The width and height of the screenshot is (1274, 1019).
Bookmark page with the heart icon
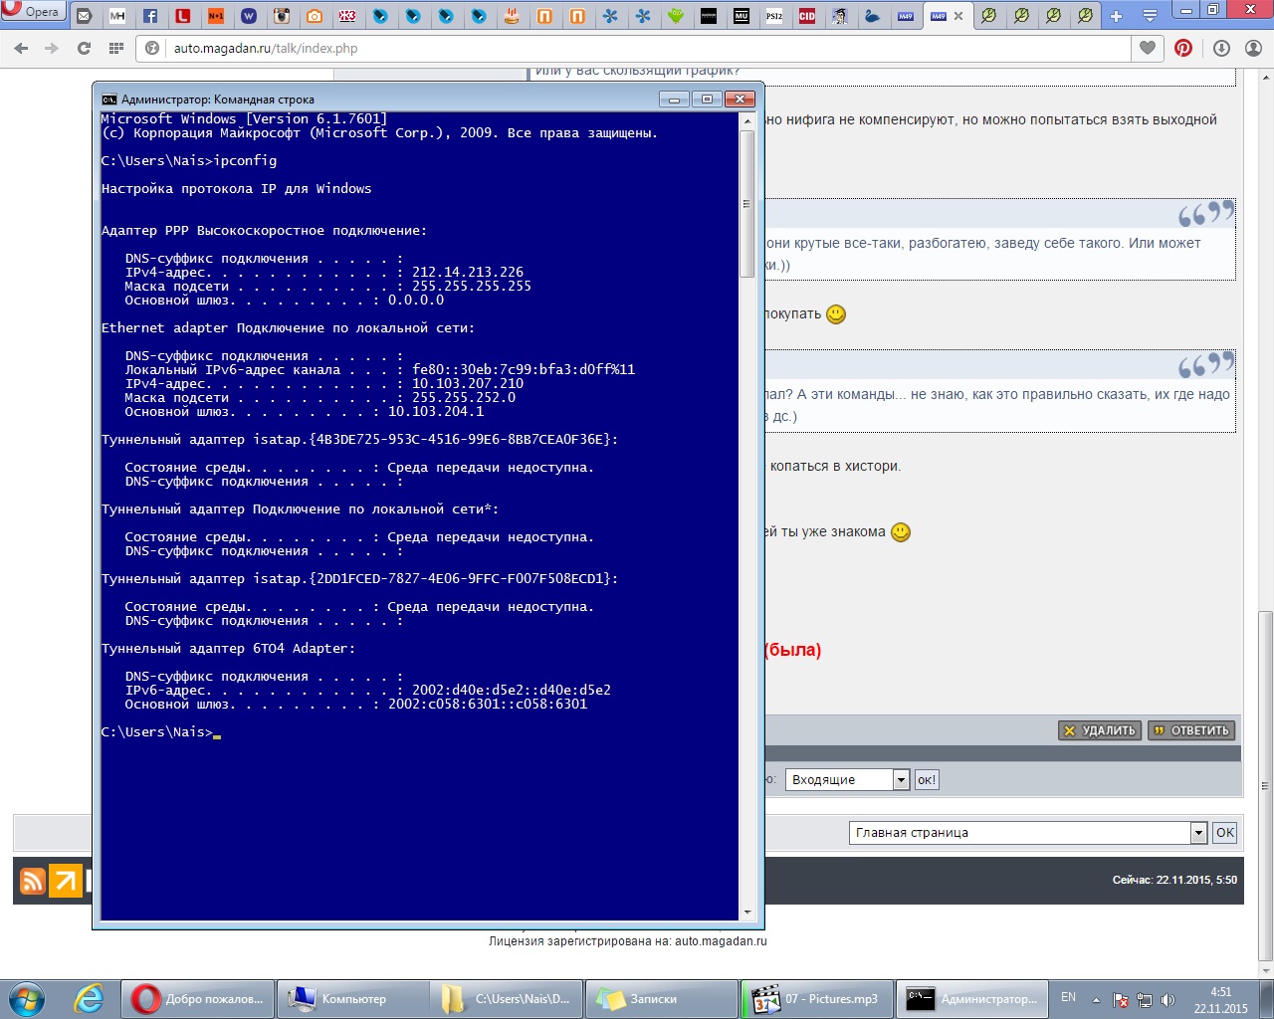(1148, 48)
